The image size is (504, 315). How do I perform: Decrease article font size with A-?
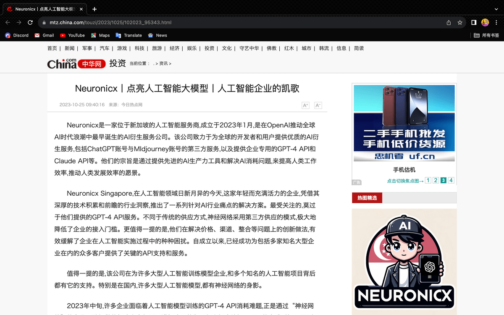[318, 105]
